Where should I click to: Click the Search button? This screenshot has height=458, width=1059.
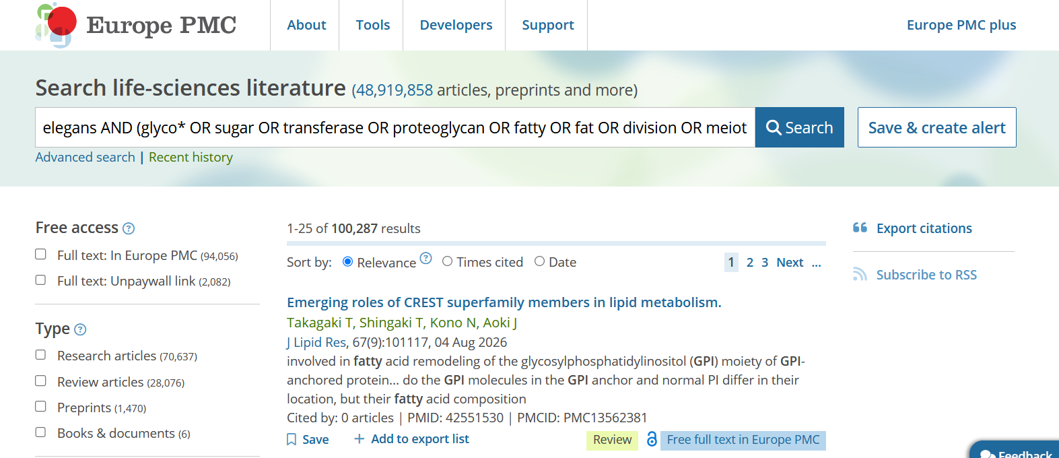click(x=800, y=127)
